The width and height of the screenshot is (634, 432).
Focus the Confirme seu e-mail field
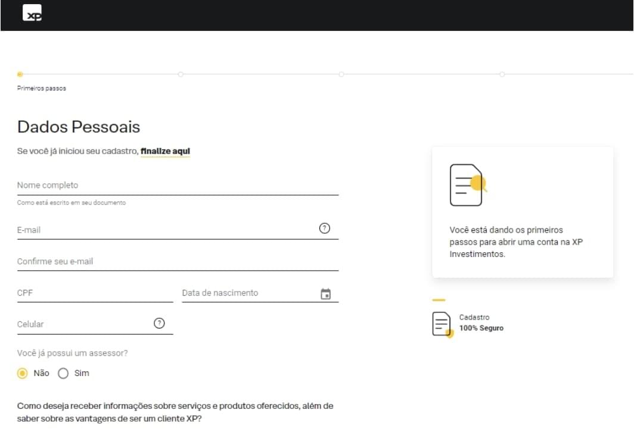click(178, 261)
